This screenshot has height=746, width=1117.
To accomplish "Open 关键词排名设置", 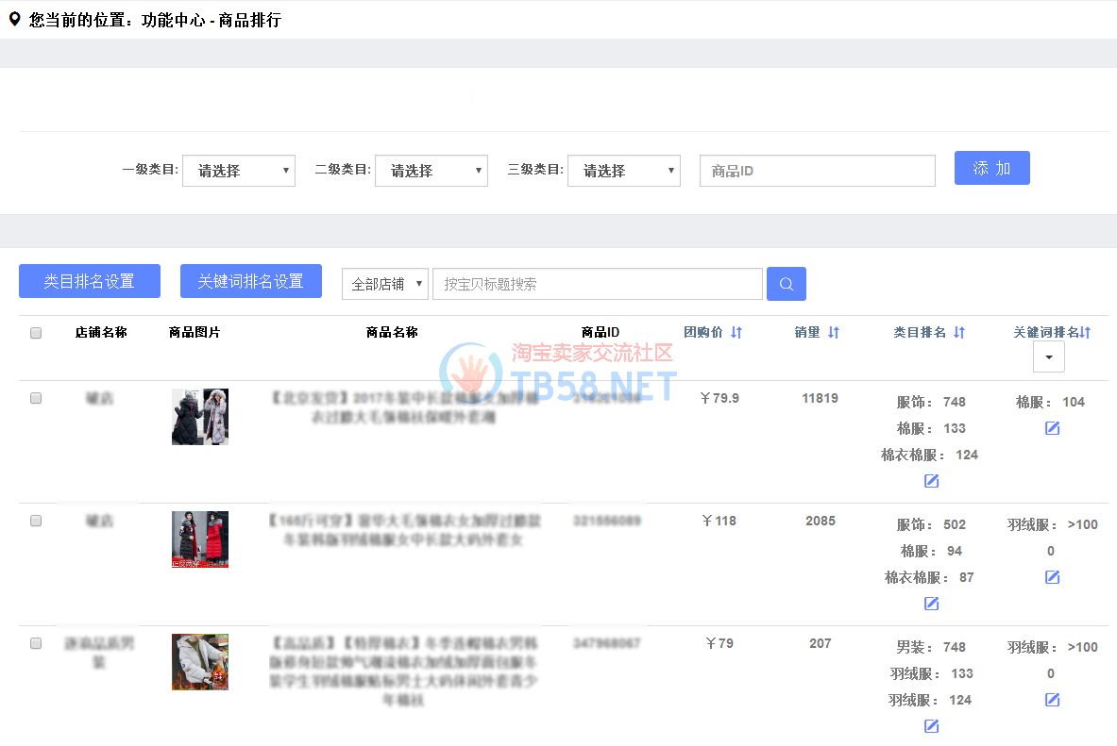I will (x=251, y=281).
